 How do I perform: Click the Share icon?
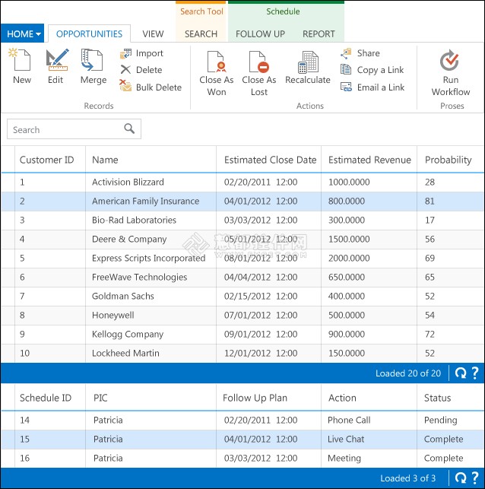point(346,53)
